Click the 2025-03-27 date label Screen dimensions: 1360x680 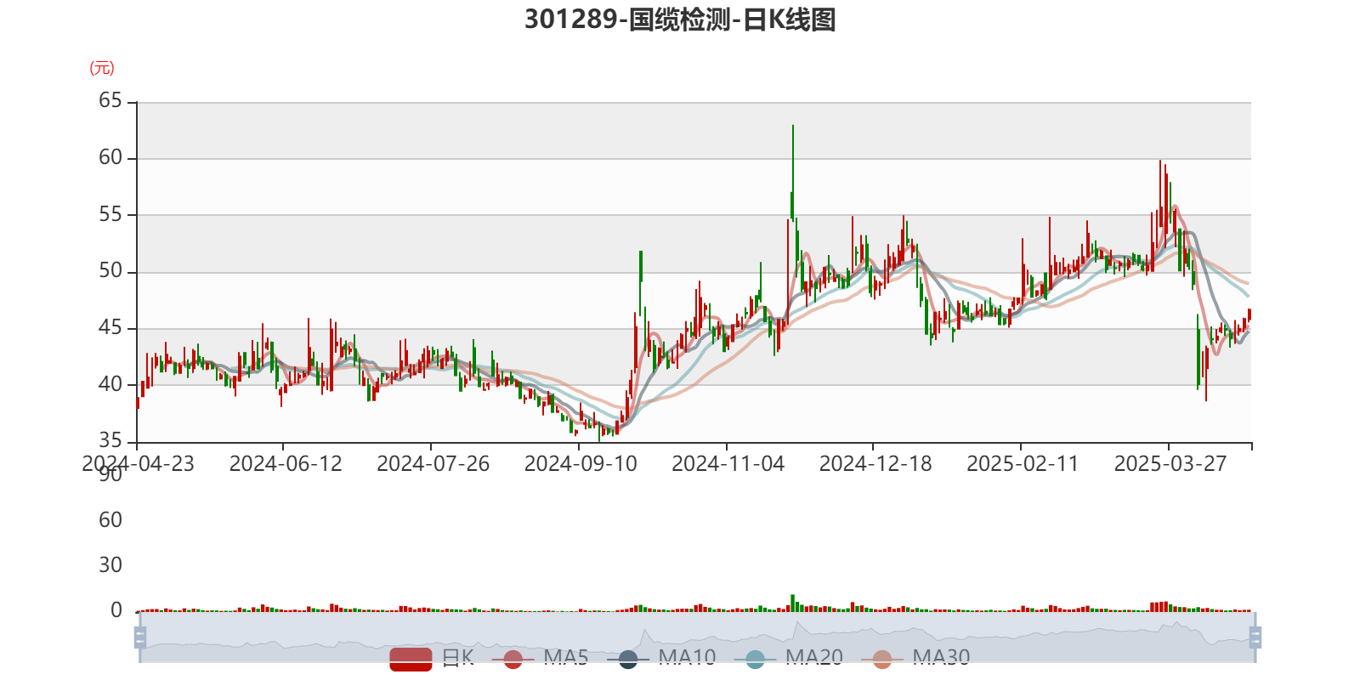[x=1170, y=464]
